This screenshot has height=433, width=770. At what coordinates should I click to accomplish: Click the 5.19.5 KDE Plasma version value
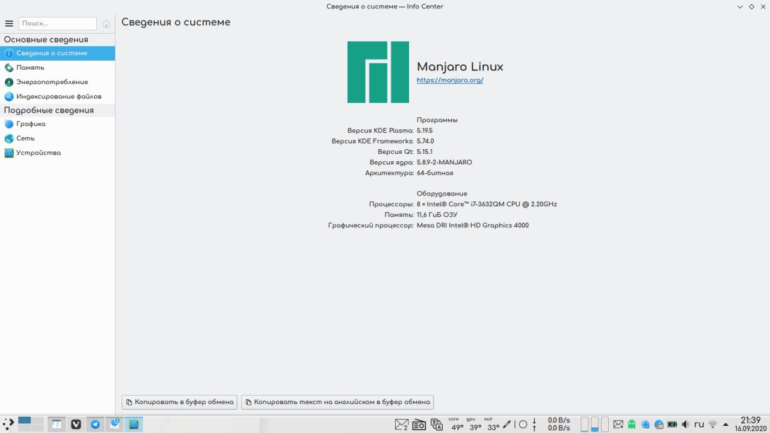(425, 131)
